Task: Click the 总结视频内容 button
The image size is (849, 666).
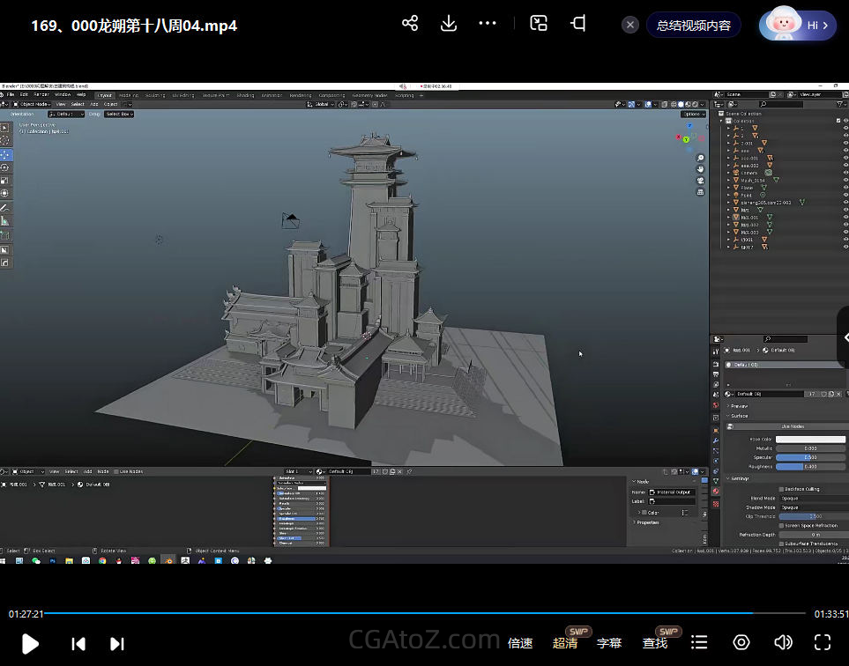Action: click(x=693, y=26)
